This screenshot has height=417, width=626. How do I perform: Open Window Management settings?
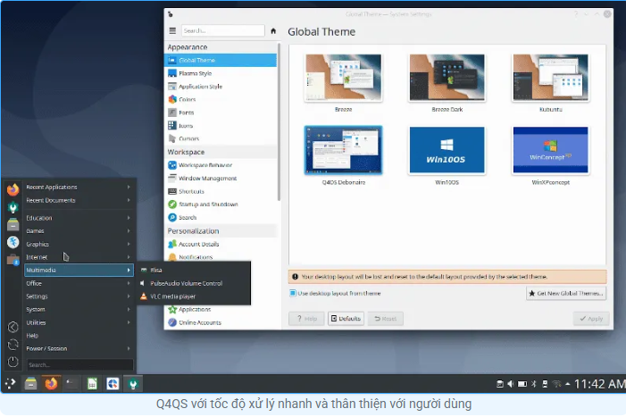pyautogui.click(x=221, y=178)
